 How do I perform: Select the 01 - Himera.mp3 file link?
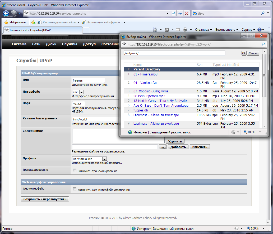(145, 74)
